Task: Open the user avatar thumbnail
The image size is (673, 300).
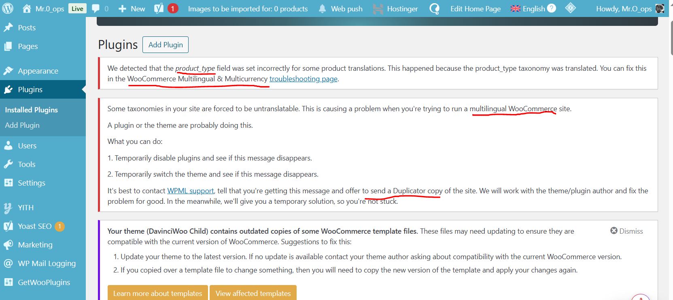Action: (660, 8)
